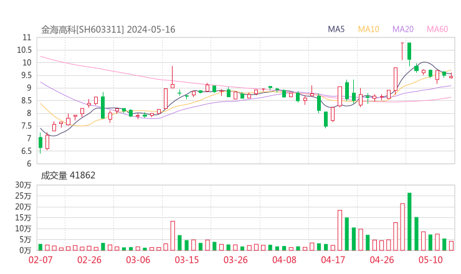Click the 25万 volume axis label

pos(23,196)
